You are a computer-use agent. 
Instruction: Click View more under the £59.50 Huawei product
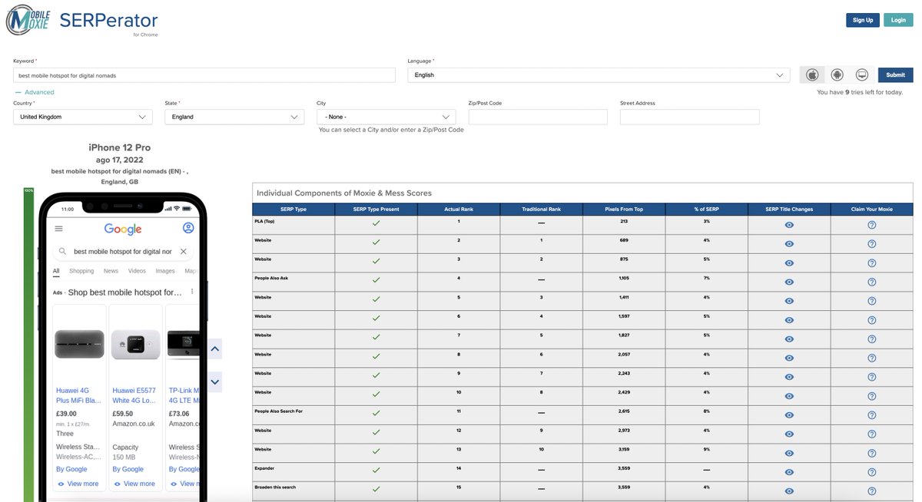(x=134, y=484)
